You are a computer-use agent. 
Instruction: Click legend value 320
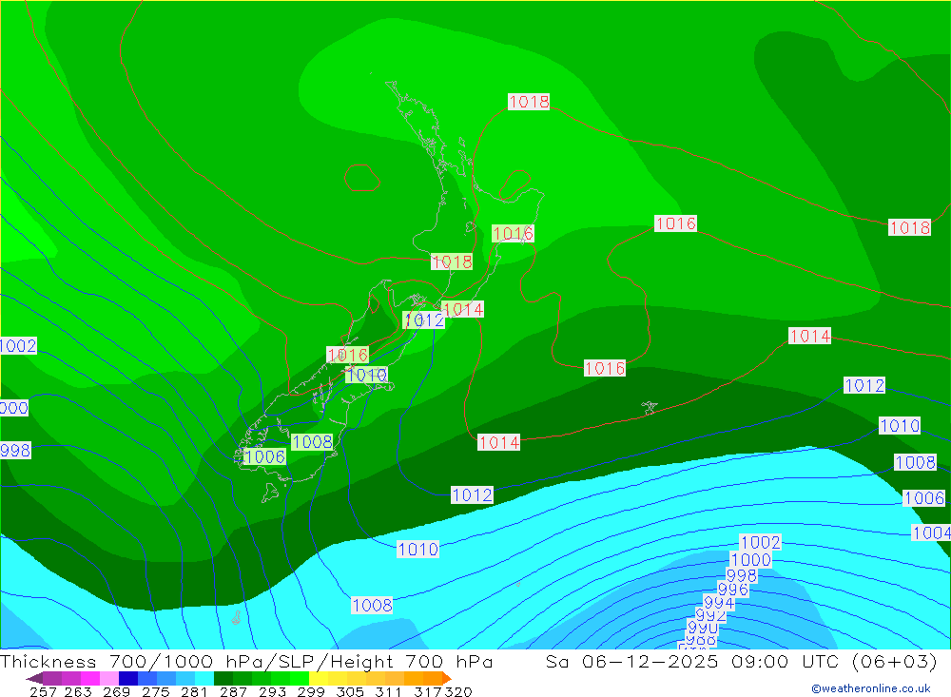click(458, 691)
